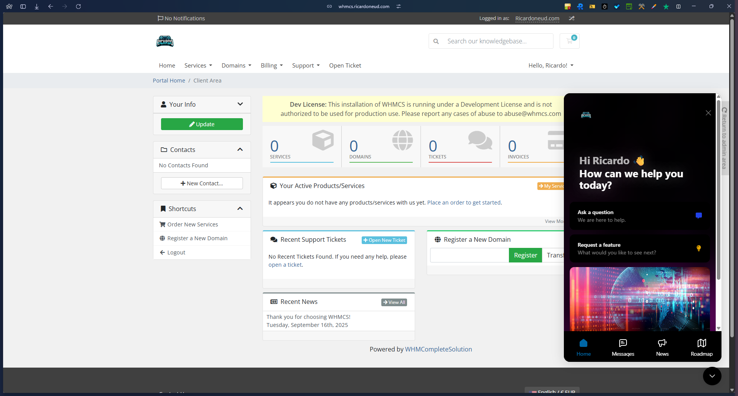738x396 pixels.
Task: Expand the Your Info panel
Action: (x=240, y=104)
